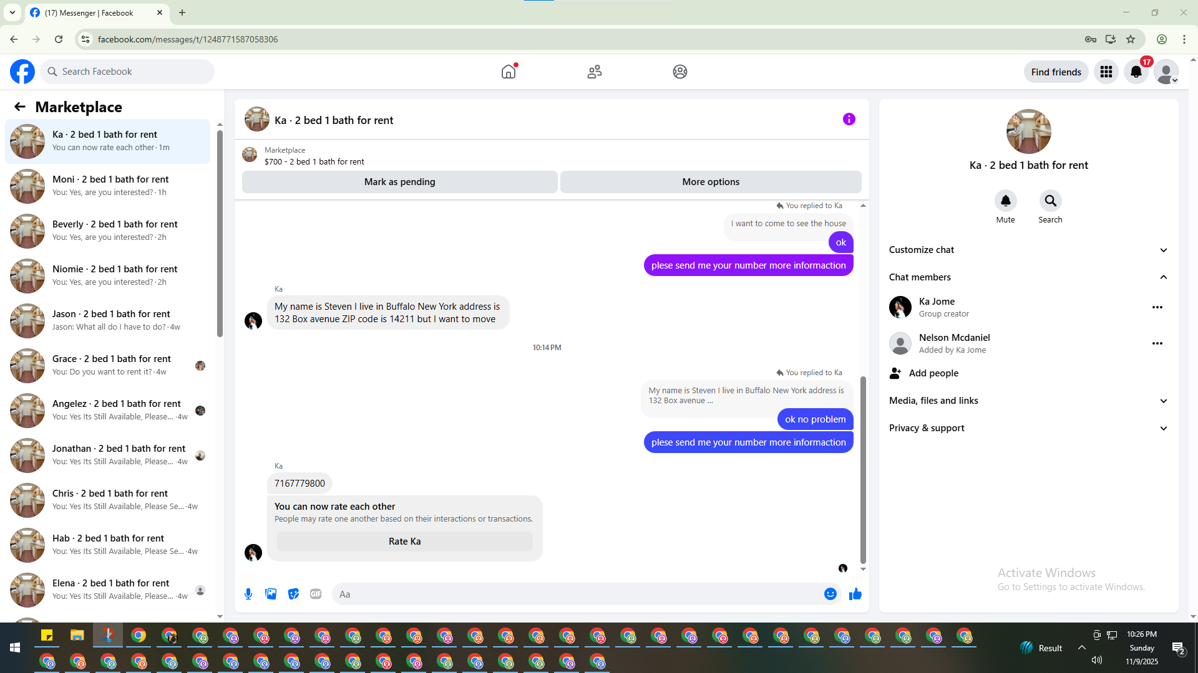The height and width of the screenshot is (673, 1198).
Task: Open the Groups icon in top navigation
Action: point(680,72)
